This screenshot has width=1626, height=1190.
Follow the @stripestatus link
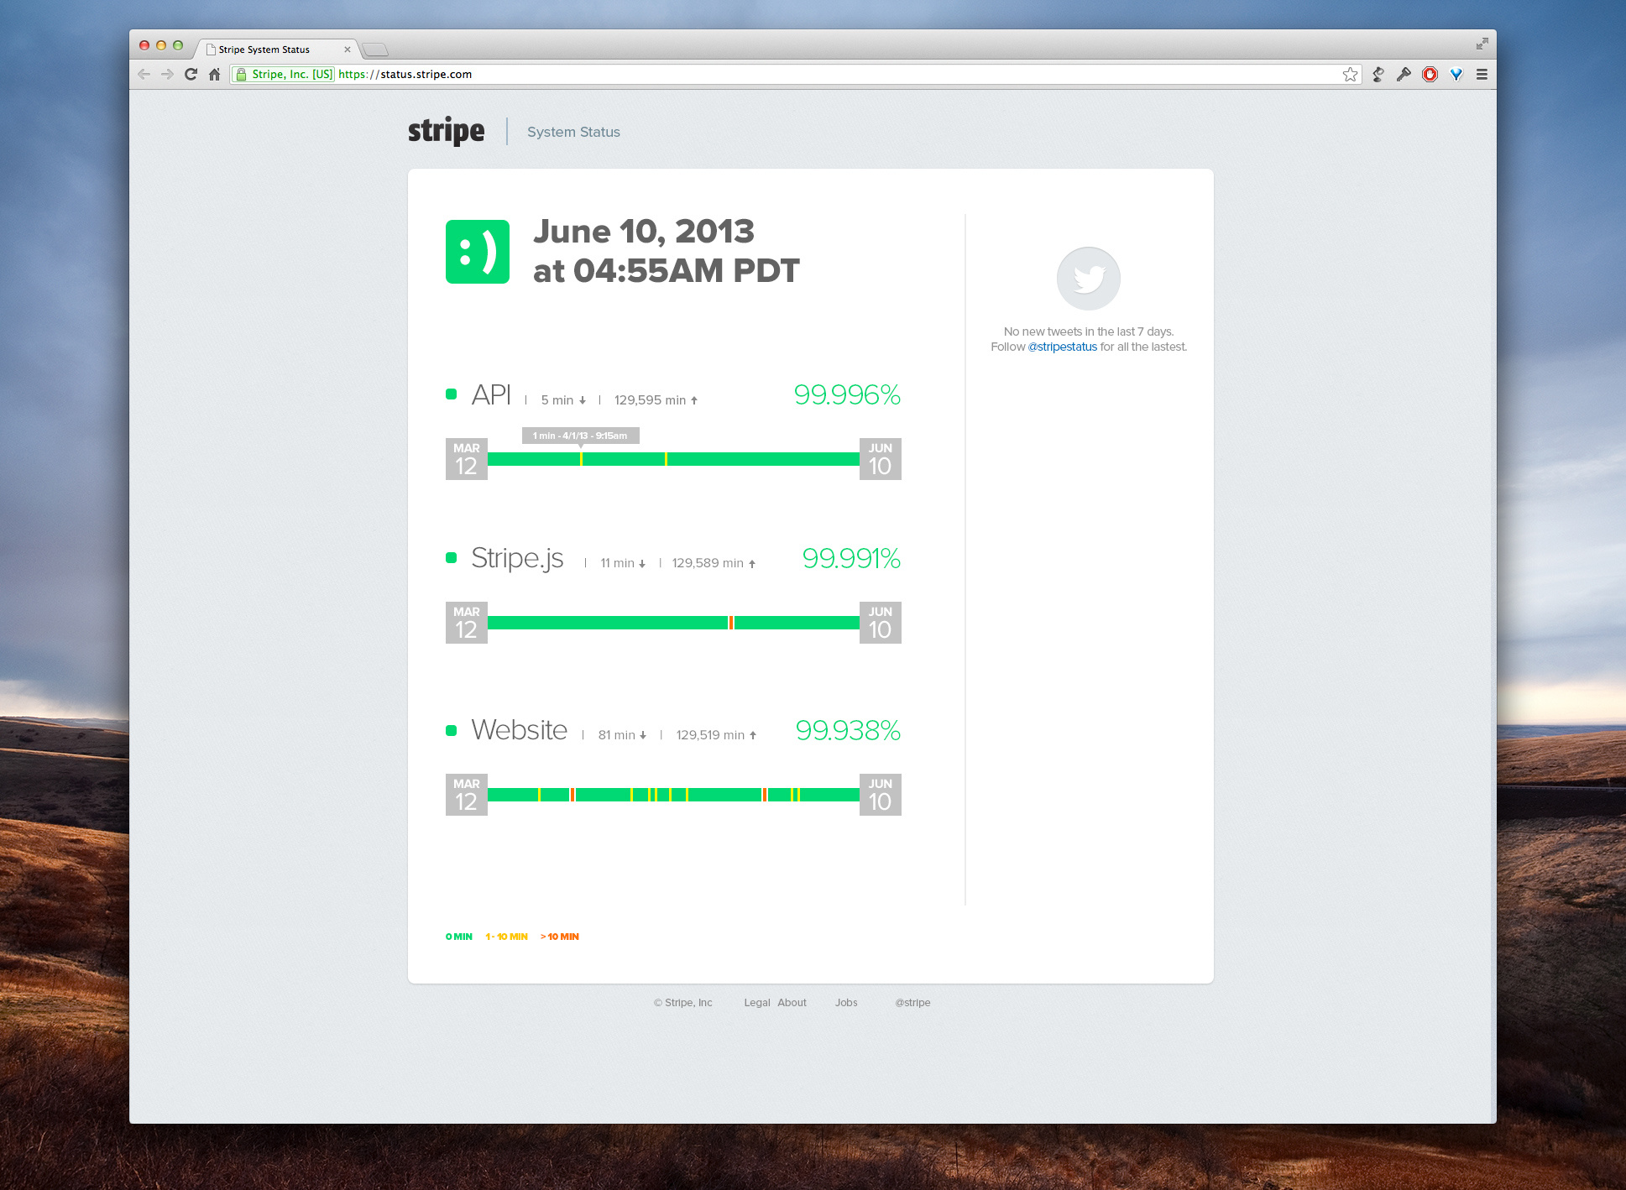click(1063, 346)
